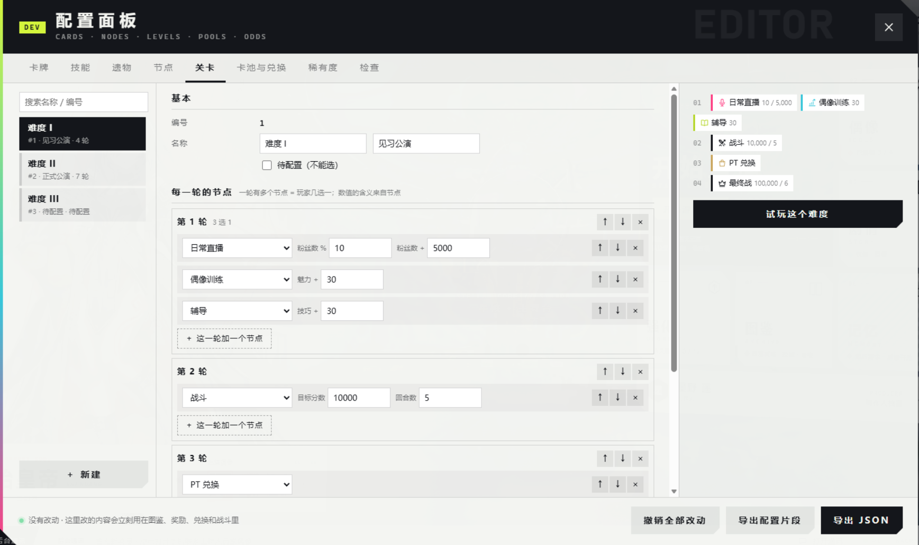Remove the 偶像训练 node row
Image resolution: width=919 pixels, height=545 pixels.
click(635, 279)
